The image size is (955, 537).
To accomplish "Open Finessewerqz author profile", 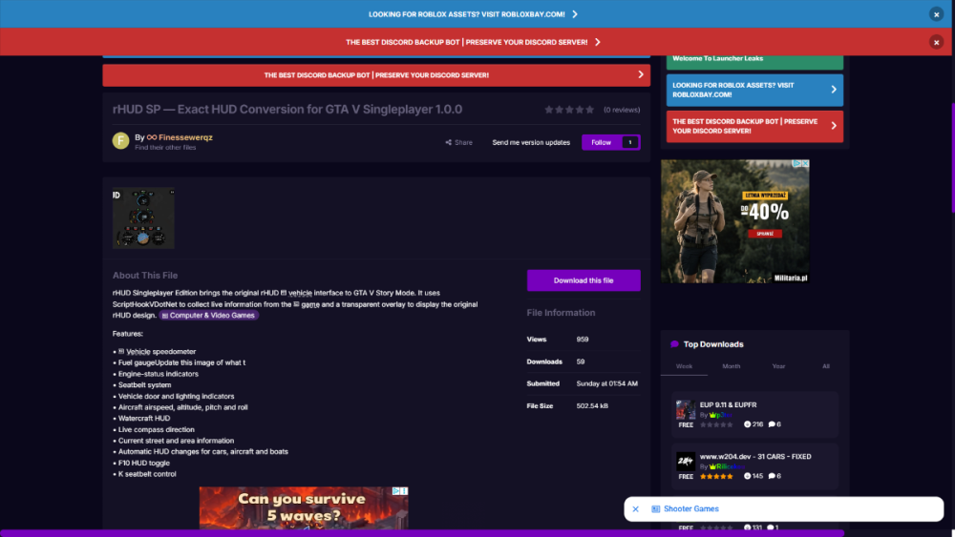I will (x=185, y=137).
